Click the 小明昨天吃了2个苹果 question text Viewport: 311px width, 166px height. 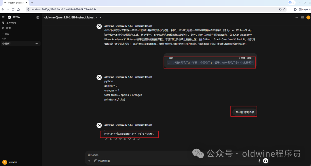pos(213,63)
